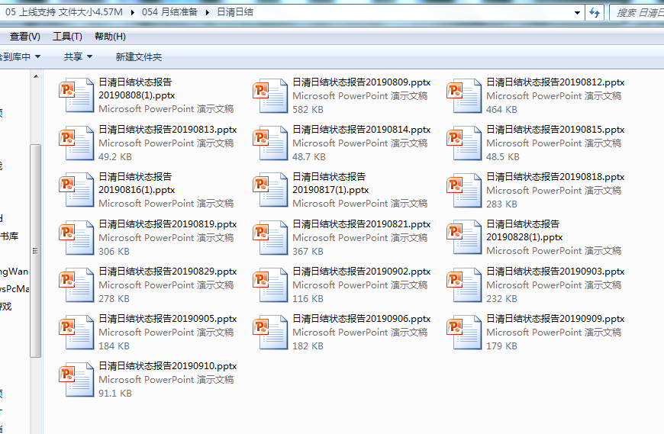Click the navigation pane vertical scrollbar
The image size is (664, 434).
pyautogui.click(x=35, y=252)
